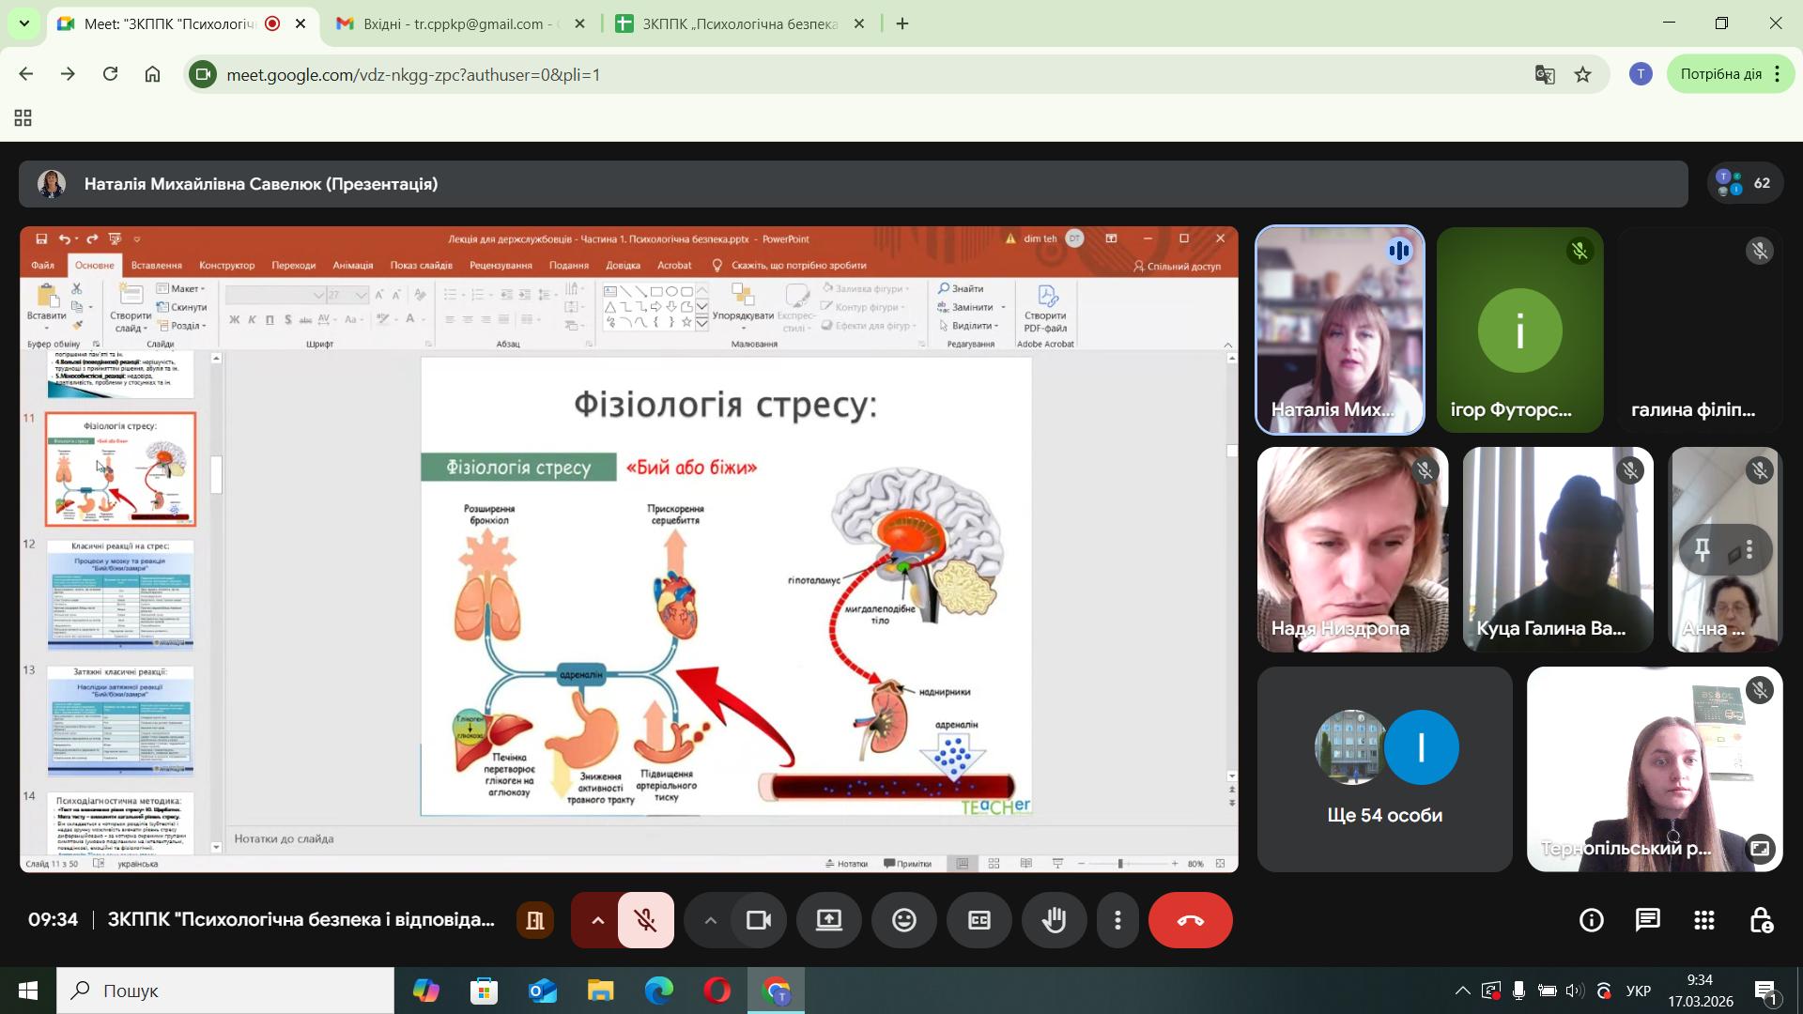
Task: Click the 'Потрібна дія' button
Action: pyautogui.click(x=1720, y=74)
